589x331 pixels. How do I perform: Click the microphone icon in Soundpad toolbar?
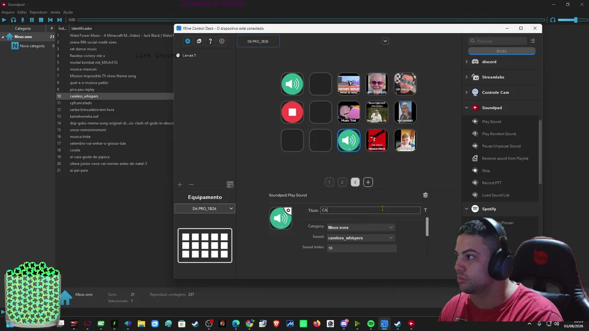23,20
